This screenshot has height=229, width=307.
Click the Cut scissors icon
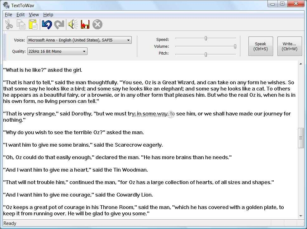coord(9,25)
